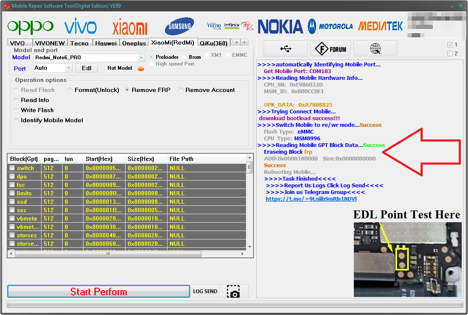Open the Oneplus tab
This screenshot has height=315, width=468.
[x=134, y=43]
